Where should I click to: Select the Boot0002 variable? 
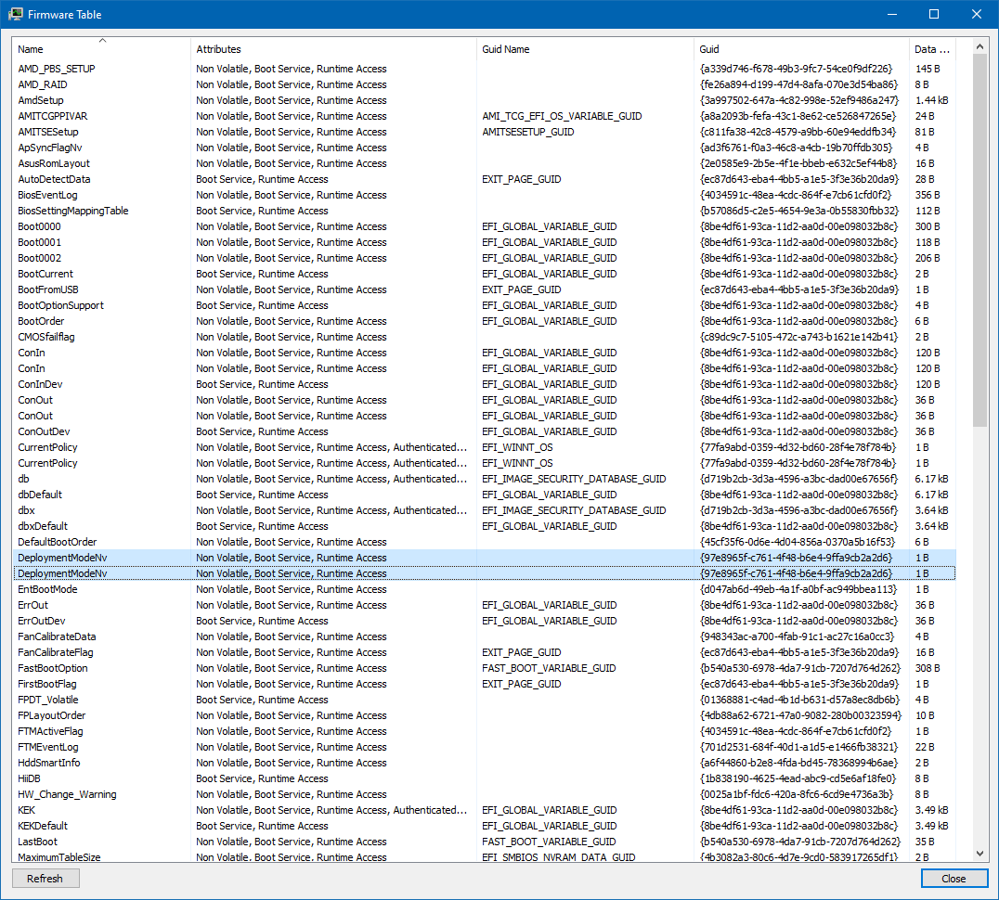tap(485, 258)
